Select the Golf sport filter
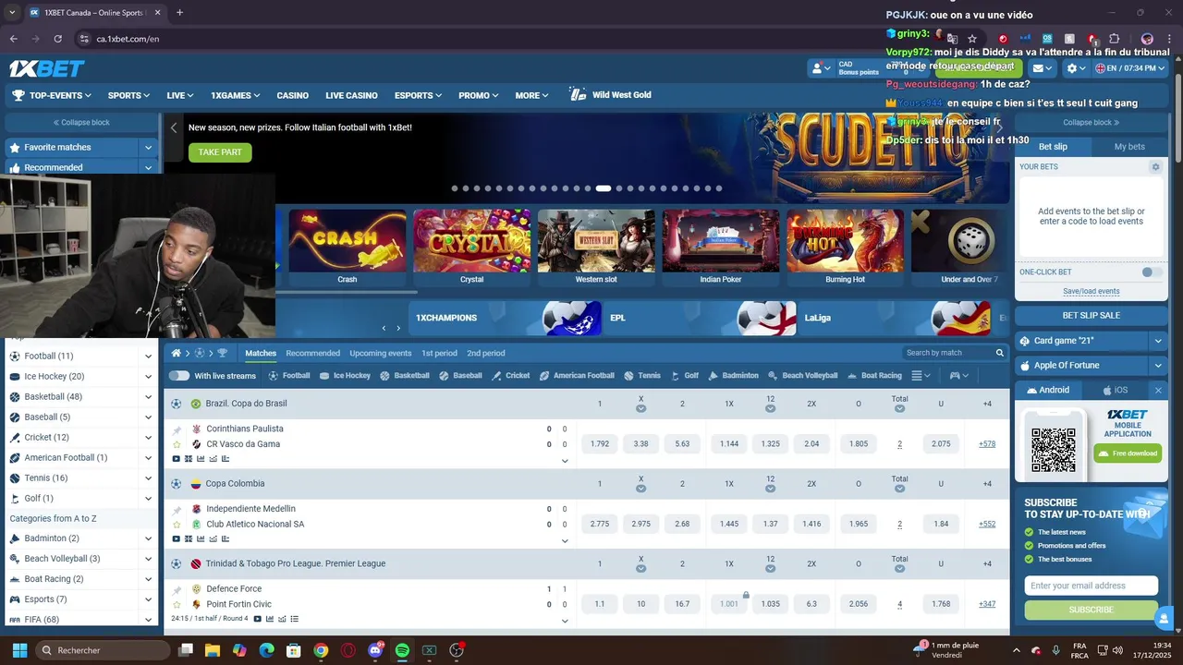 tap(685, 376)
